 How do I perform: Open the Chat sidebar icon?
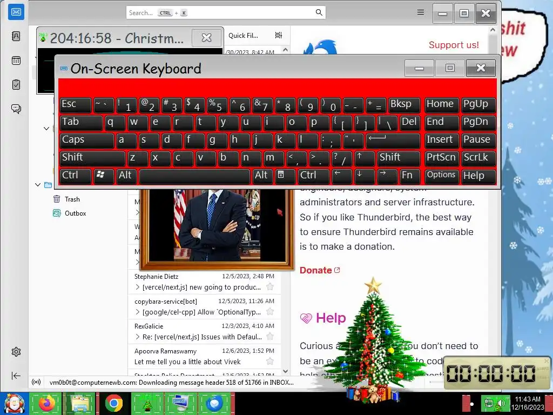click(16, 109)
